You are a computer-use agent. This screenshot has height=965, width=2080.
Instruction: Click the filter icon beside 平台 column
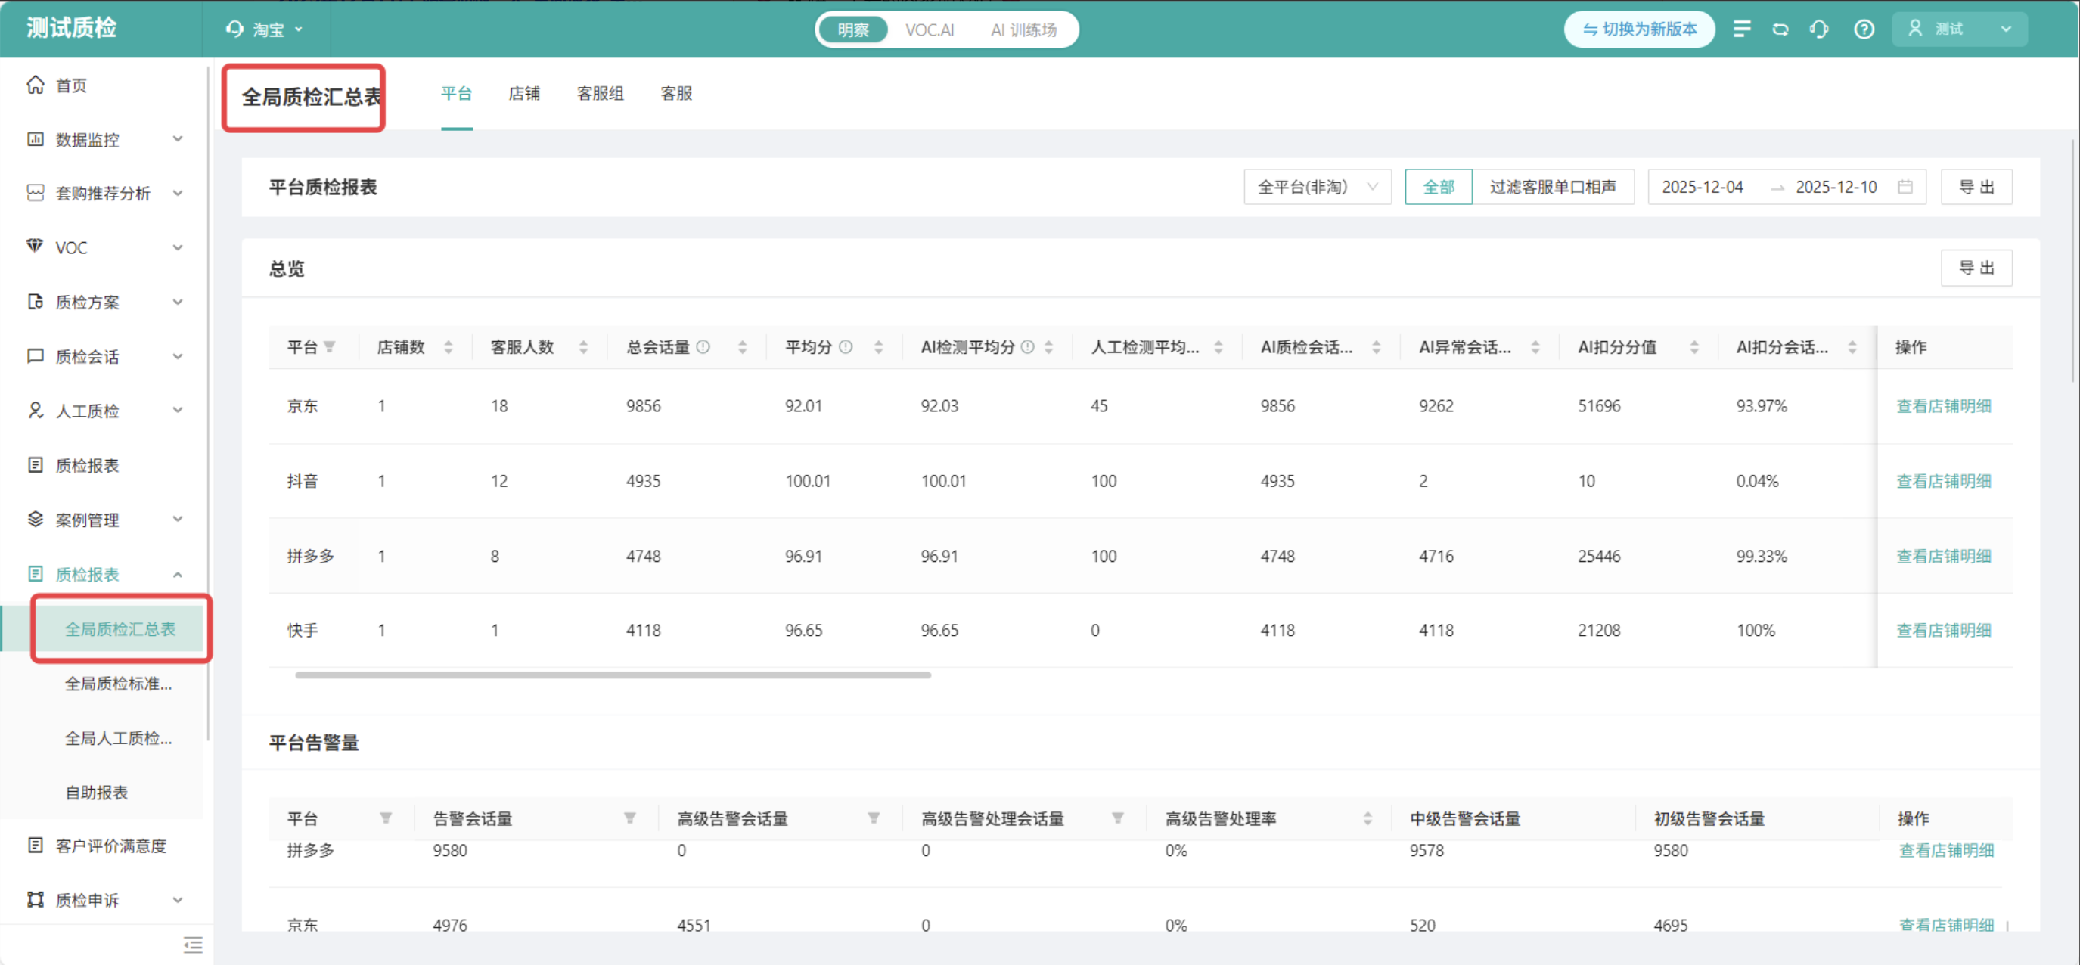(x=330, y=347)
